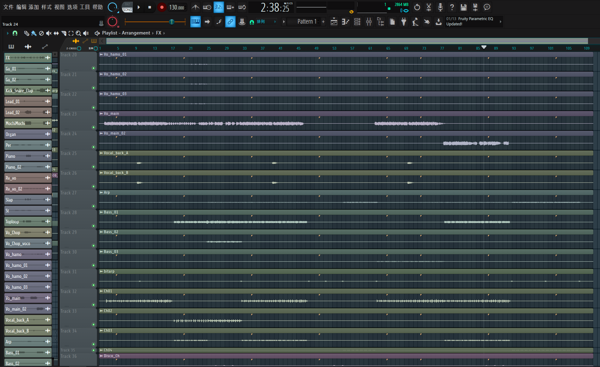Start playback with play button
Viewport: 600px width, 367px height.
[x=139, y=7]
